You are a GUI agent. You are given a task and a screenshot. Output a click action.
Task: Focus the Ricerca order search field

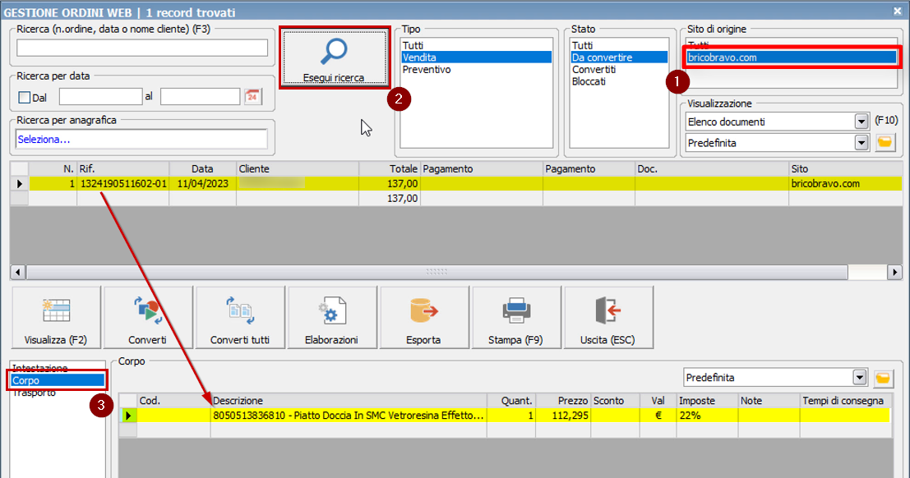[x=142, y=48]
